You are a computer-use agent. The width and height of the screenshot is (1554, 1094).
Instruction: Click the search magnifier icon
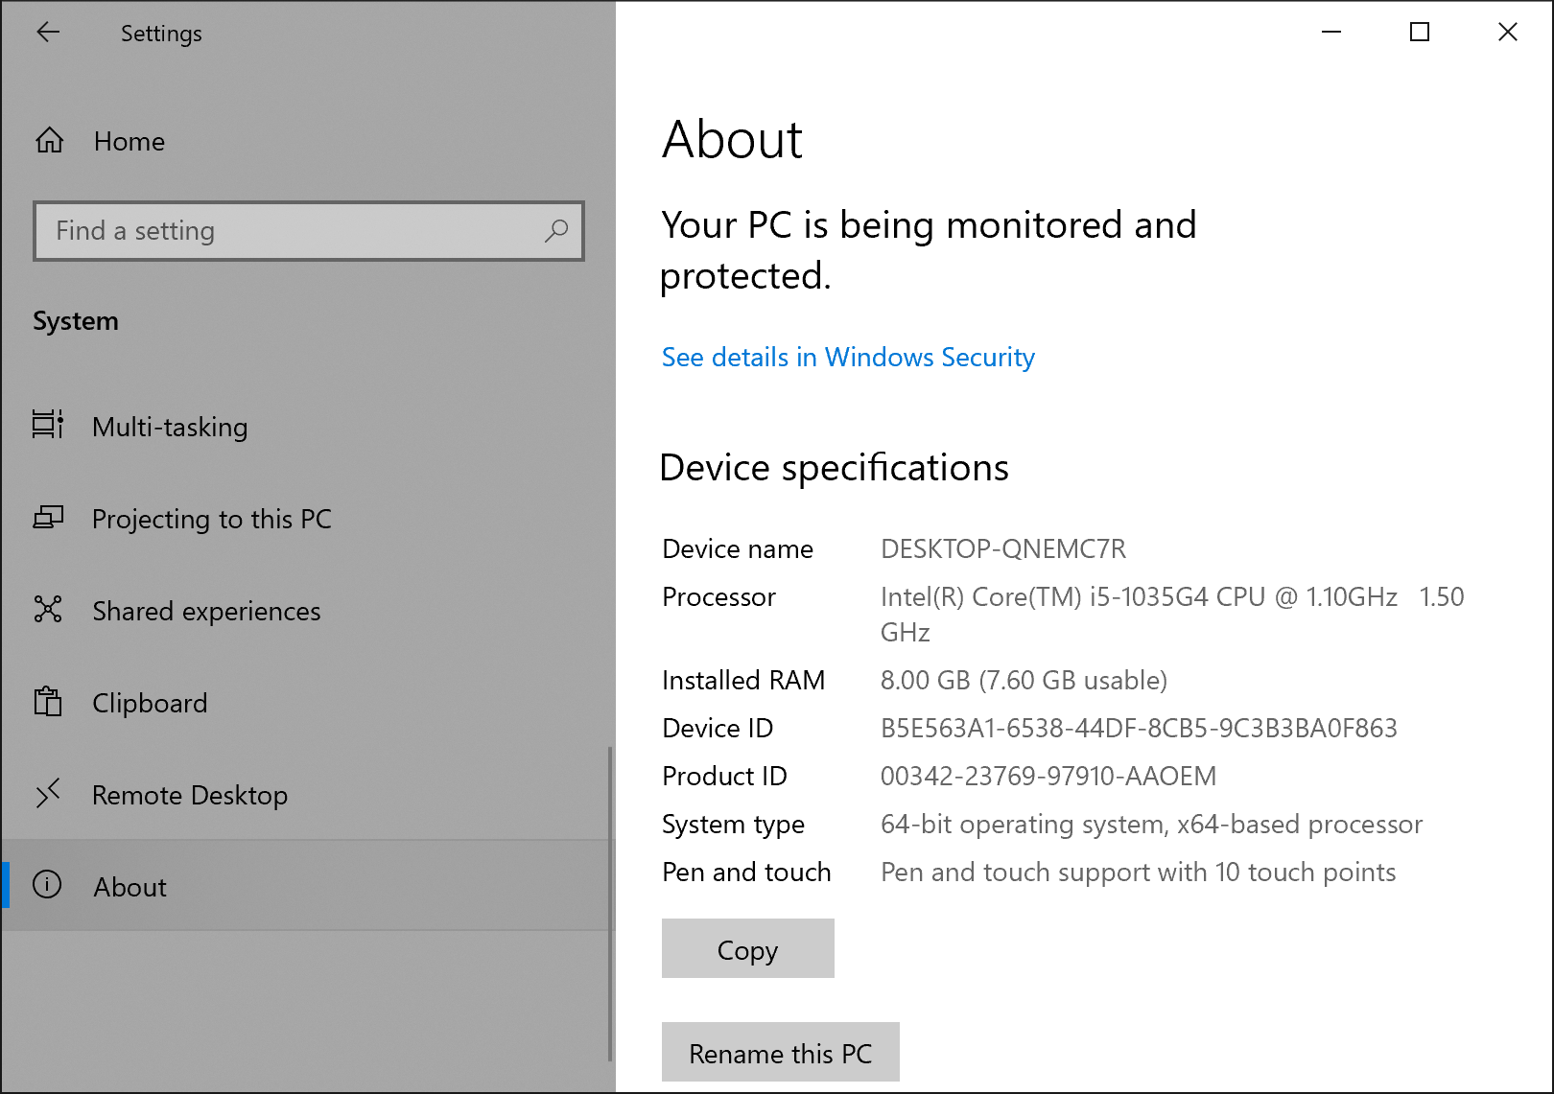[556, 231]
